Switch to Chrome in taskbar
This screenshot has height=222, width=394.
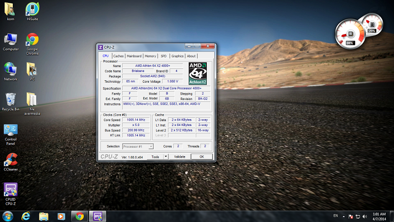tap(80, 216)
